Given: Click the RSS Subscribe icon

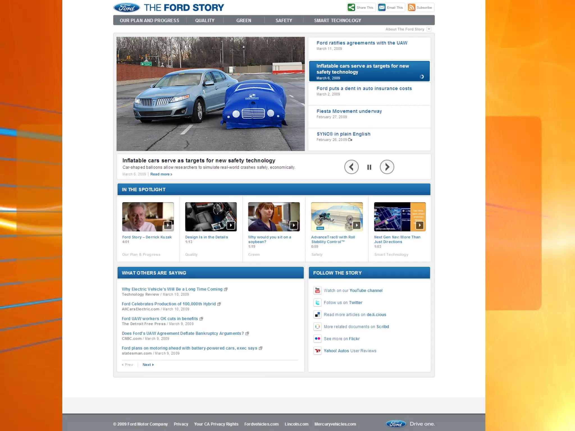Looking at the screenshot, I should [x=411, y=7].
